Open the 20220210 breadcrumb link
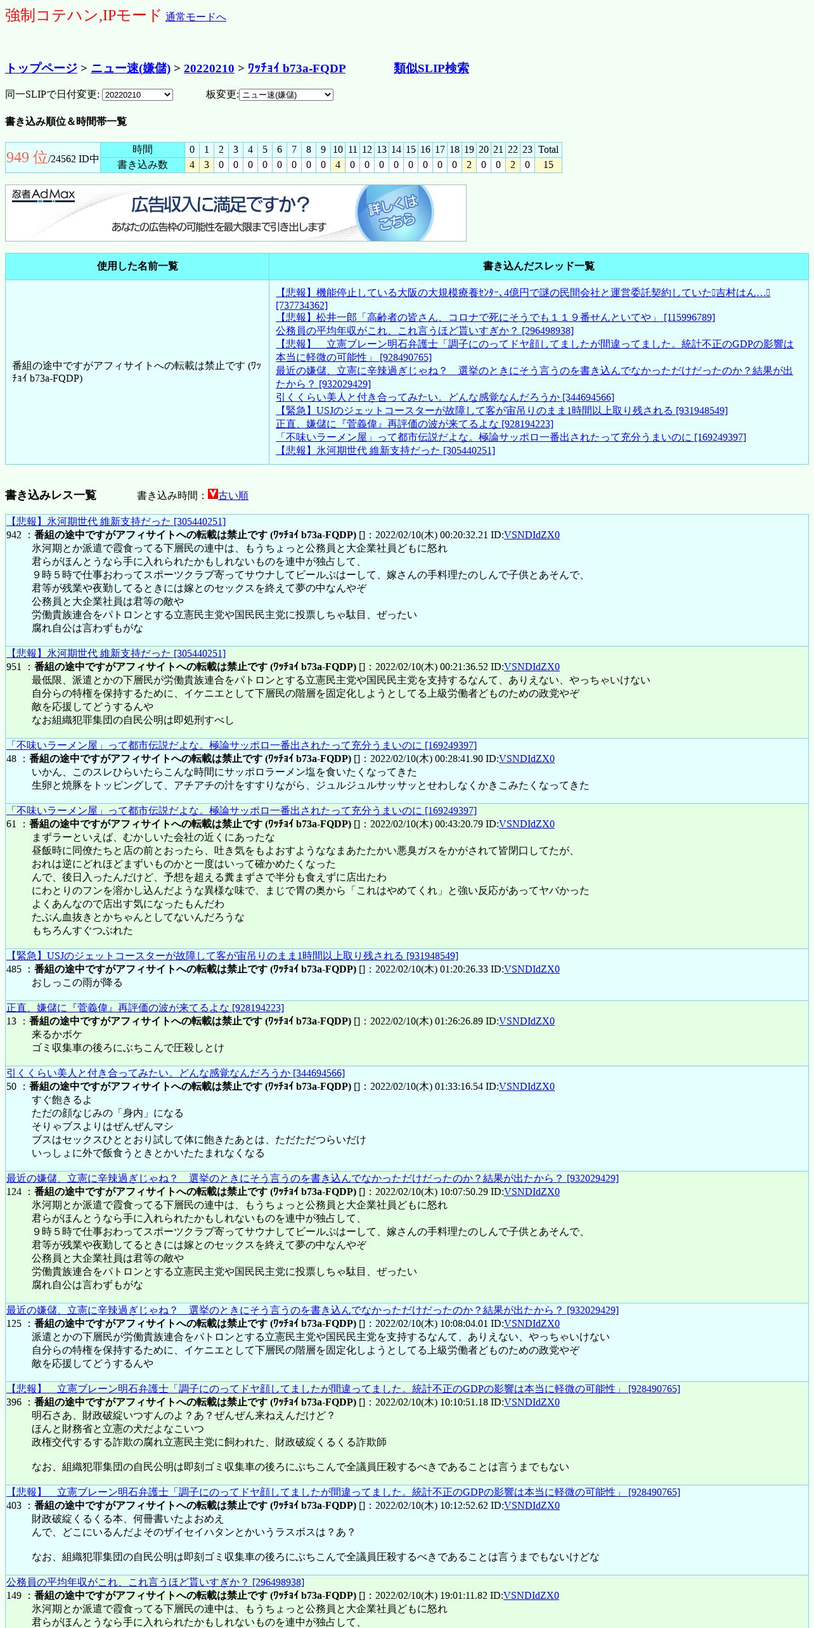This screenshot has width=814, height=1628. tap(209, 68)
